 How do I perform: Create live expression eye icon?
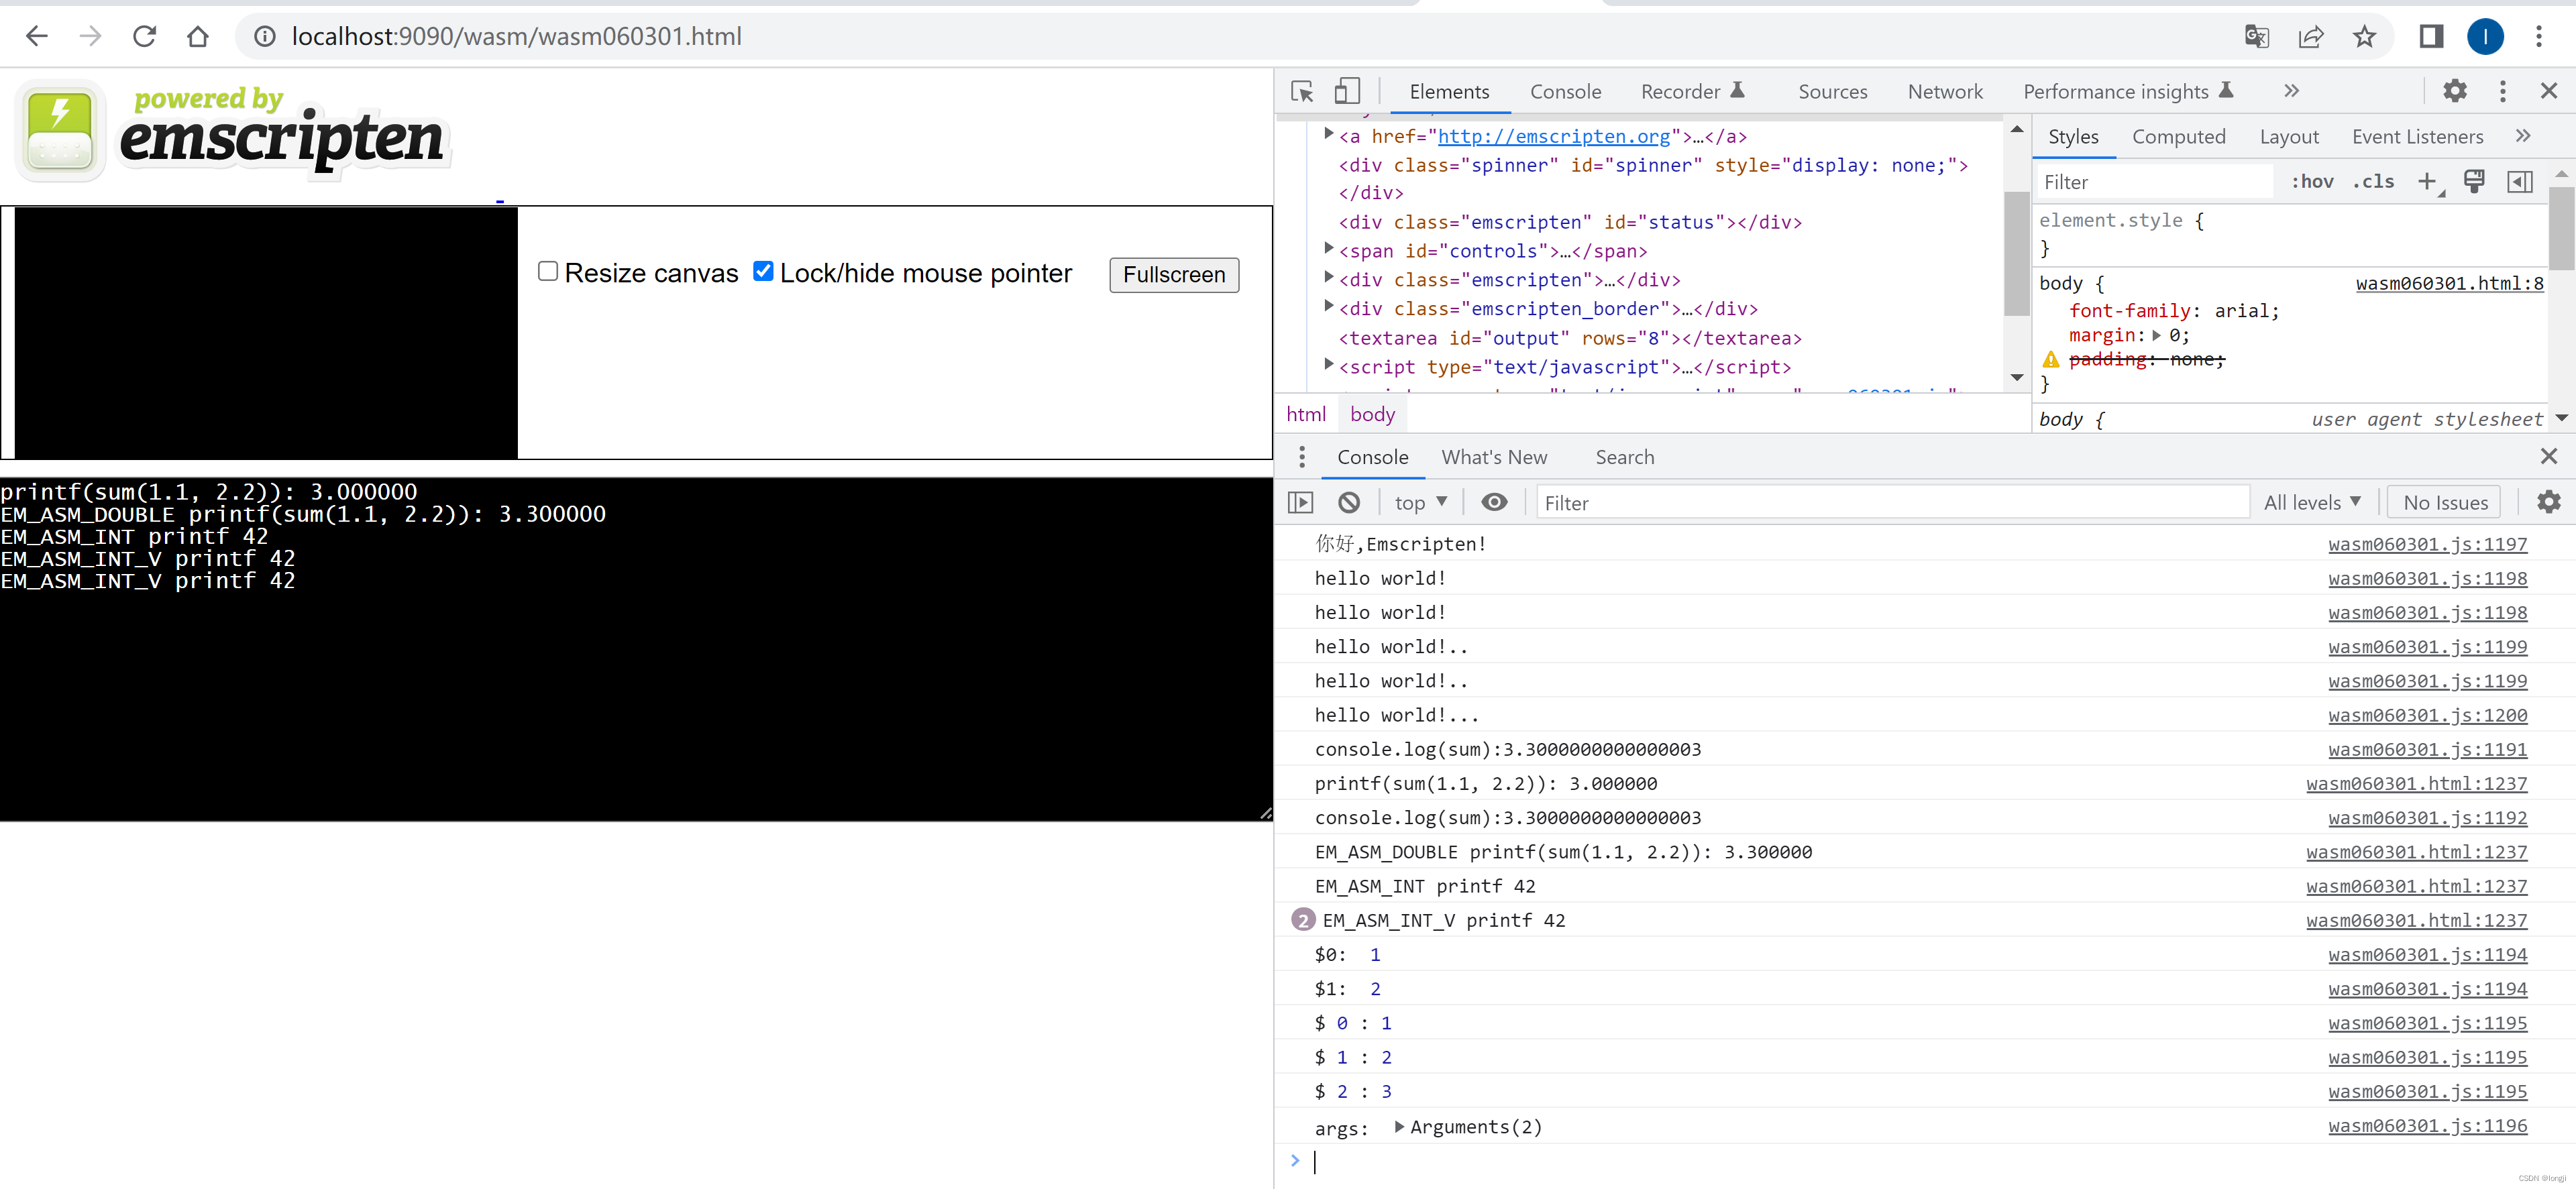tap(1494, 502)
